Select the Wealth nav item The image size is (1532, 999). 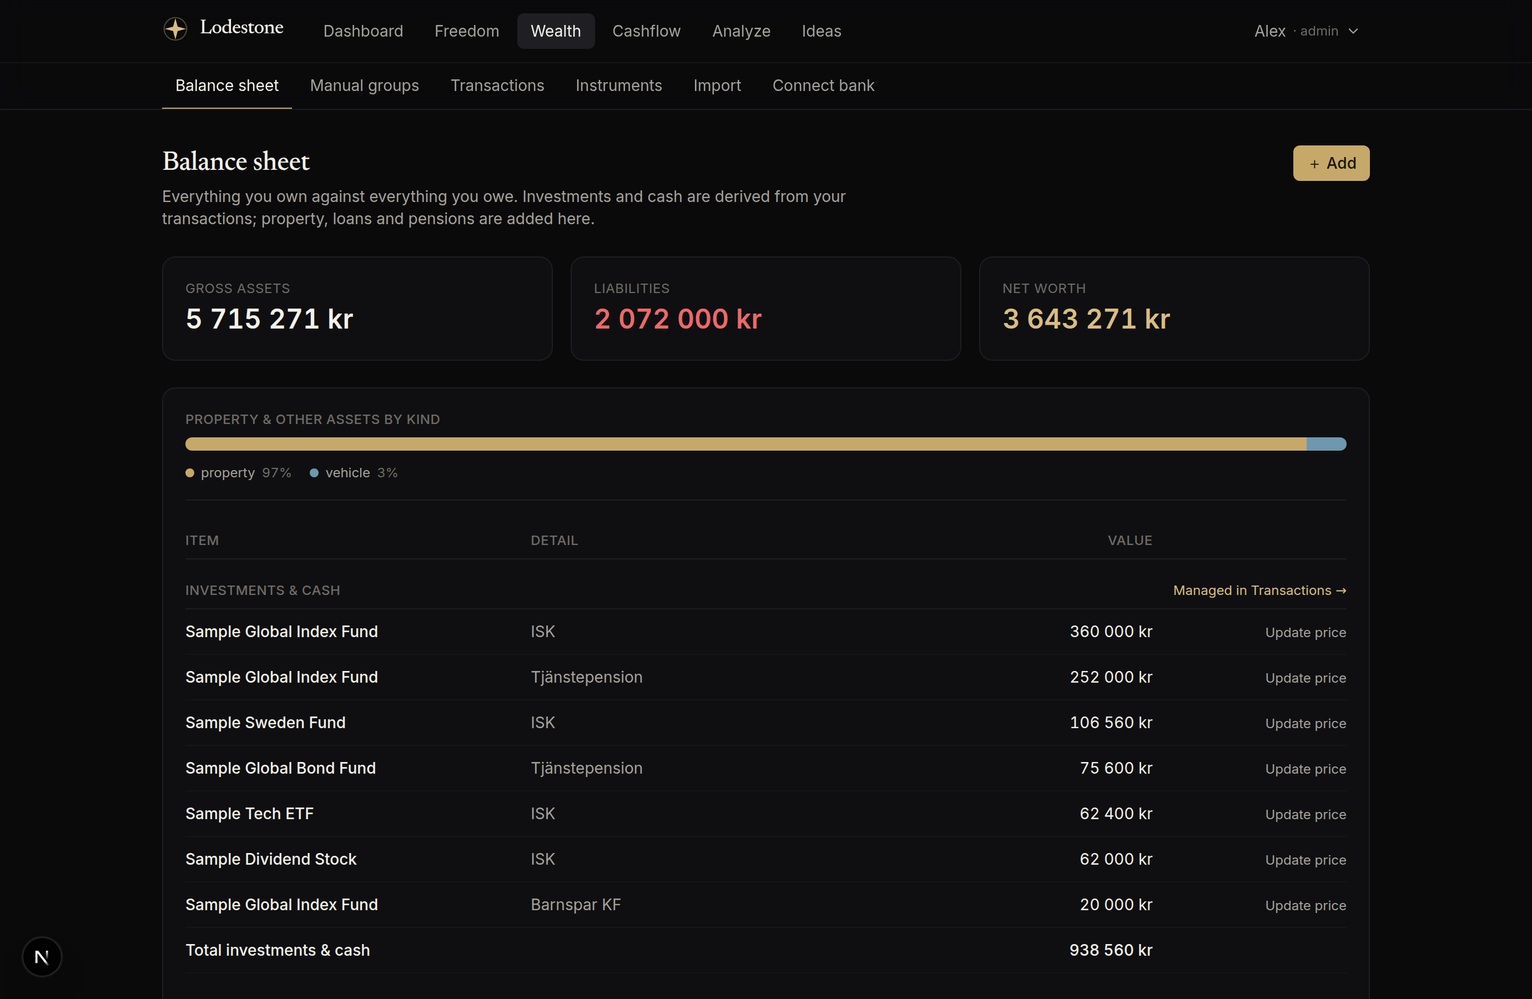pyautogui.click(x=556, y=31)
